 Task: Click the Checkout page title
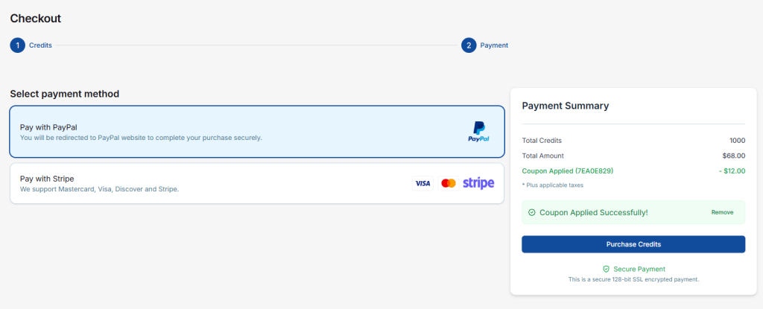coord(36,19)
